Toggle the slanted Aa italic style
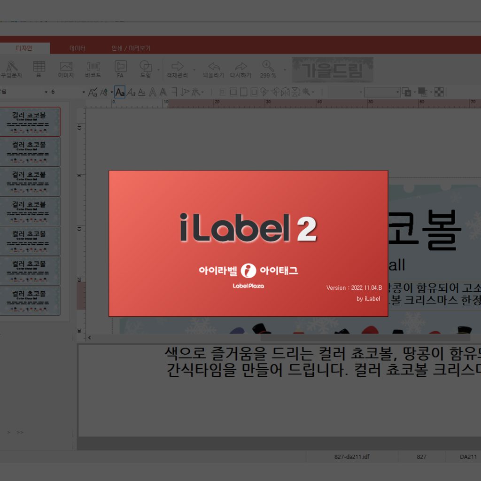The image size is (481, 481). [x=131, y=92]
